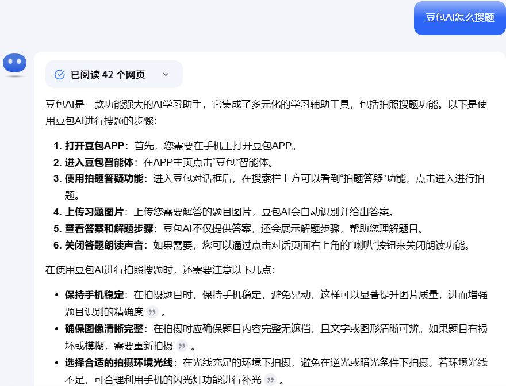
Task: Click the step heading 进入豆包智能体
Action: coord(99,162)
